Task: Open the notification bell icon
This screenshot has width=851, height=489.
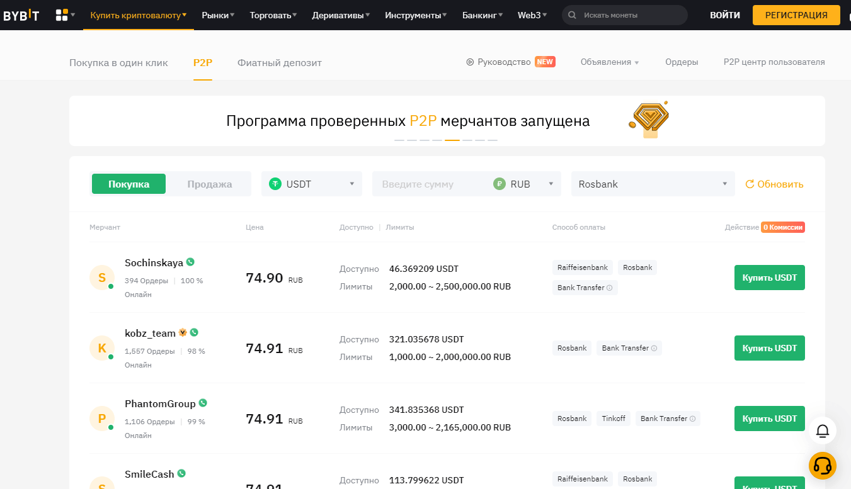Action: tap(823, 430)
